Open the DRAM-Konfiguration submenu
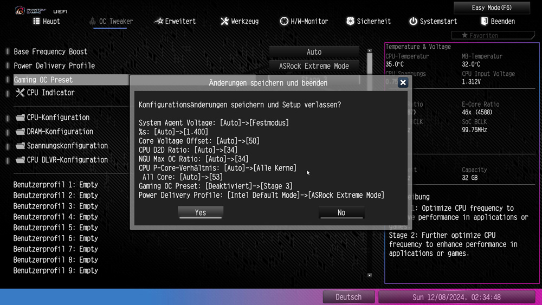This screenshot has width=542, height=305. click(x=60, y=132)
